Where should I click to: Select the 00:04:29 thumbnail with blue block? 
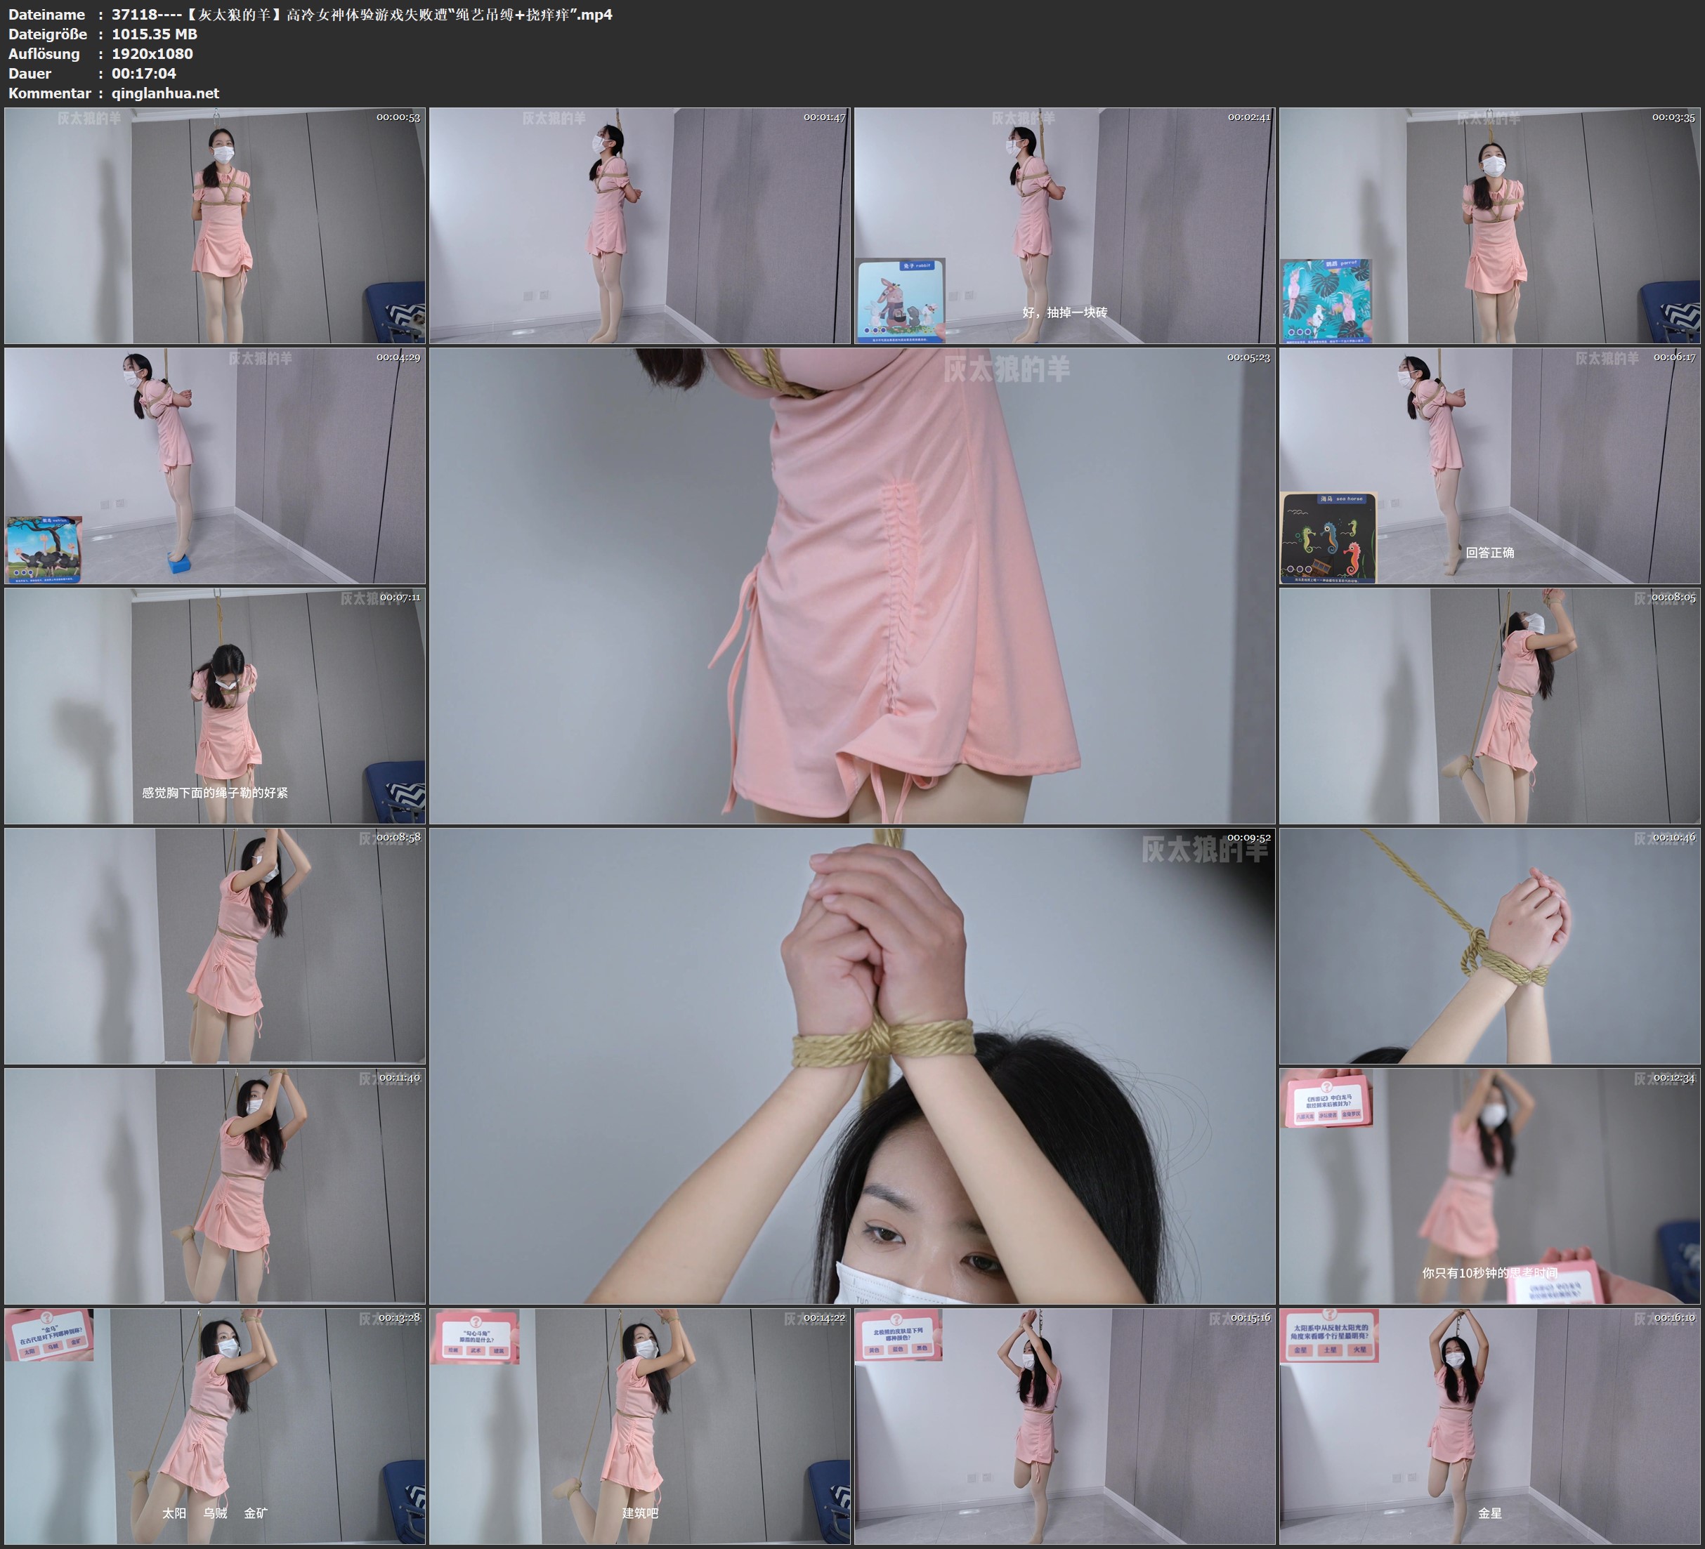pyautogui.click(x=215, y=465)
